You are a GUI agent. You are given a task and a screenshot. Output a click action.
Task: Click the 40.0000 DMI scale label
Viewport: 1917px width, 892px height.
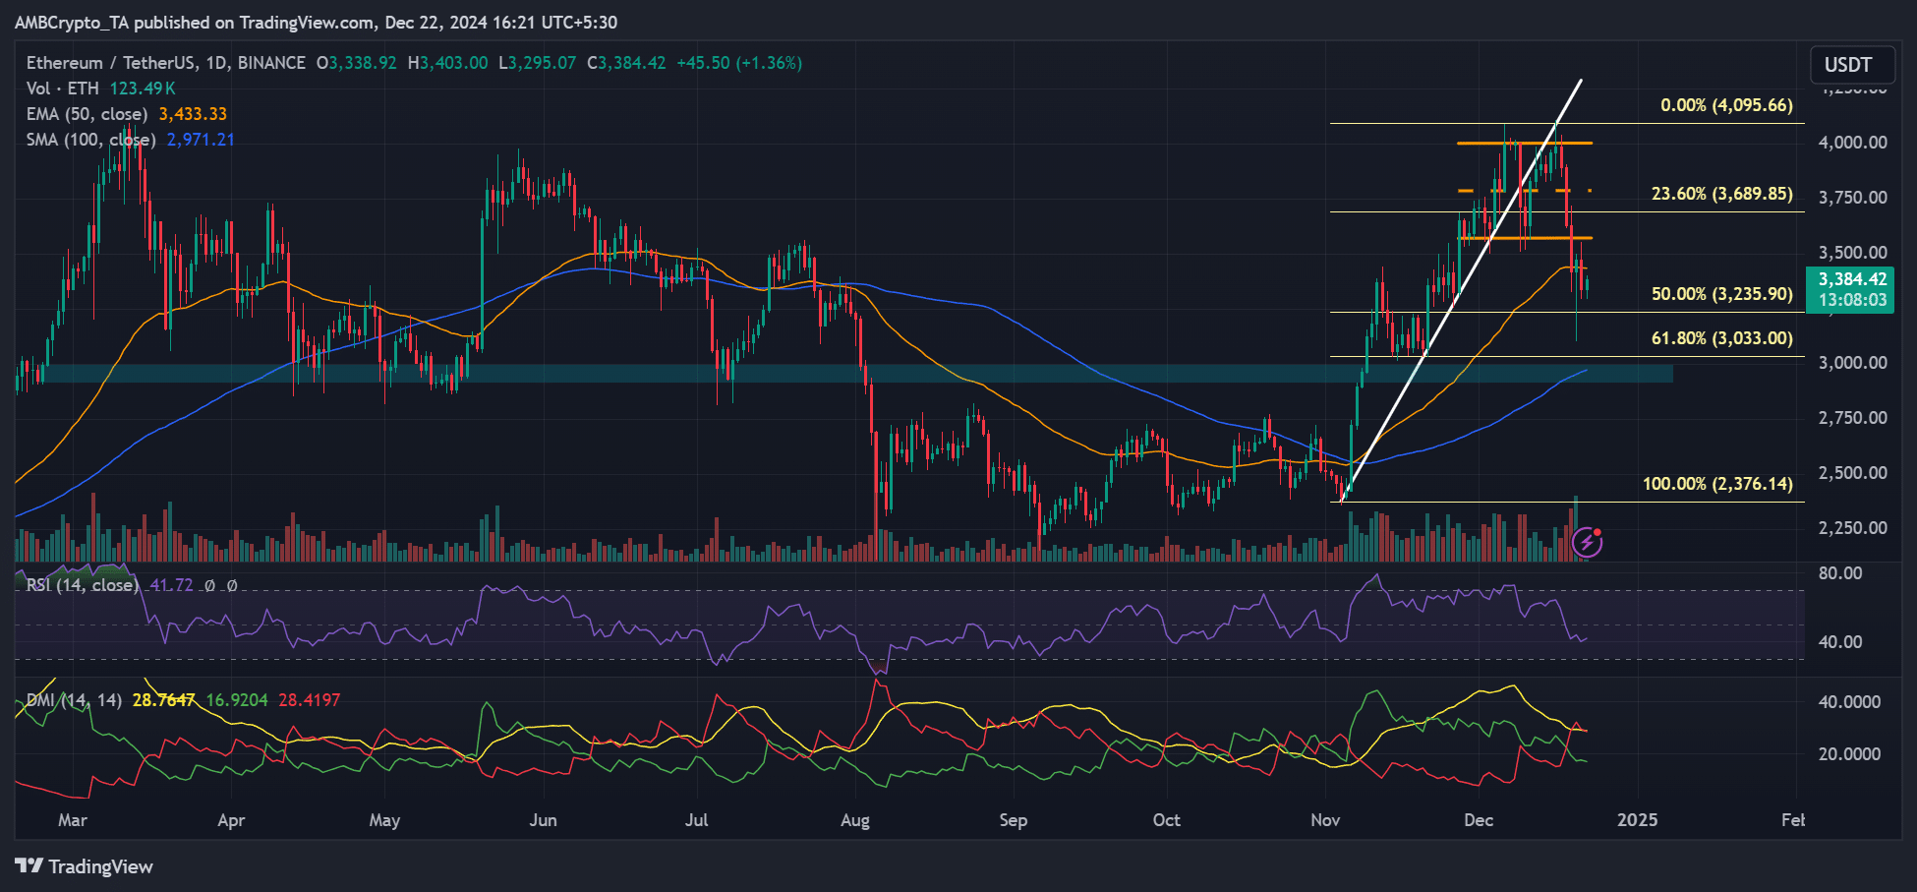coord(1849,702)
